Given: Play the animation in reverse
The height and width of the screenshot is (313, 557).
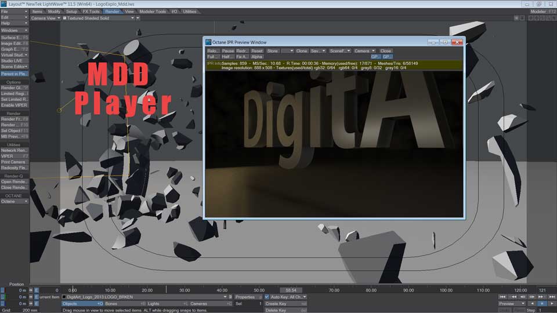Looking at the screenshot, I should pos(532,303).
